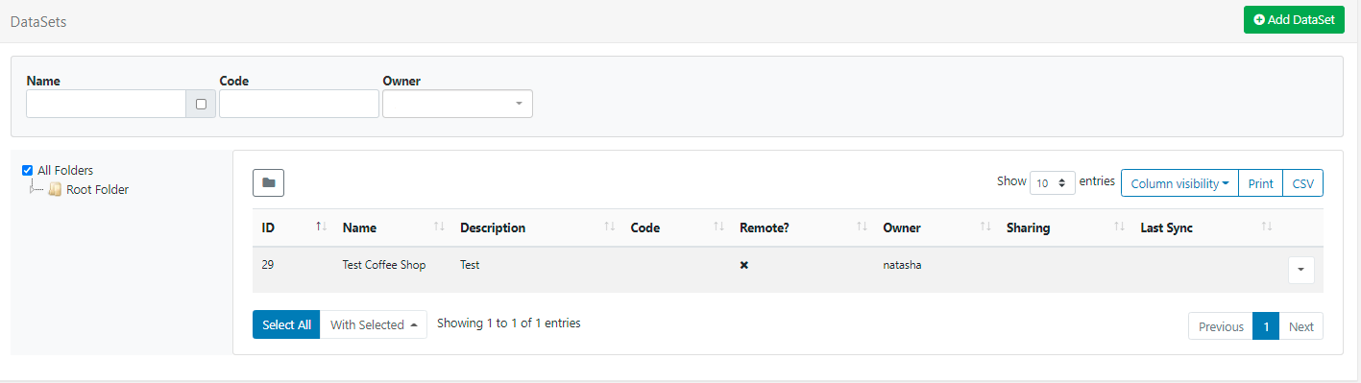Toggle the folder tree button

point(268,182)
